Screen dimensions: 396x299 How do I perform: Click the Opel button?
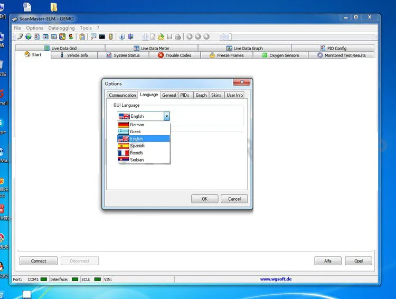point(359,261)
